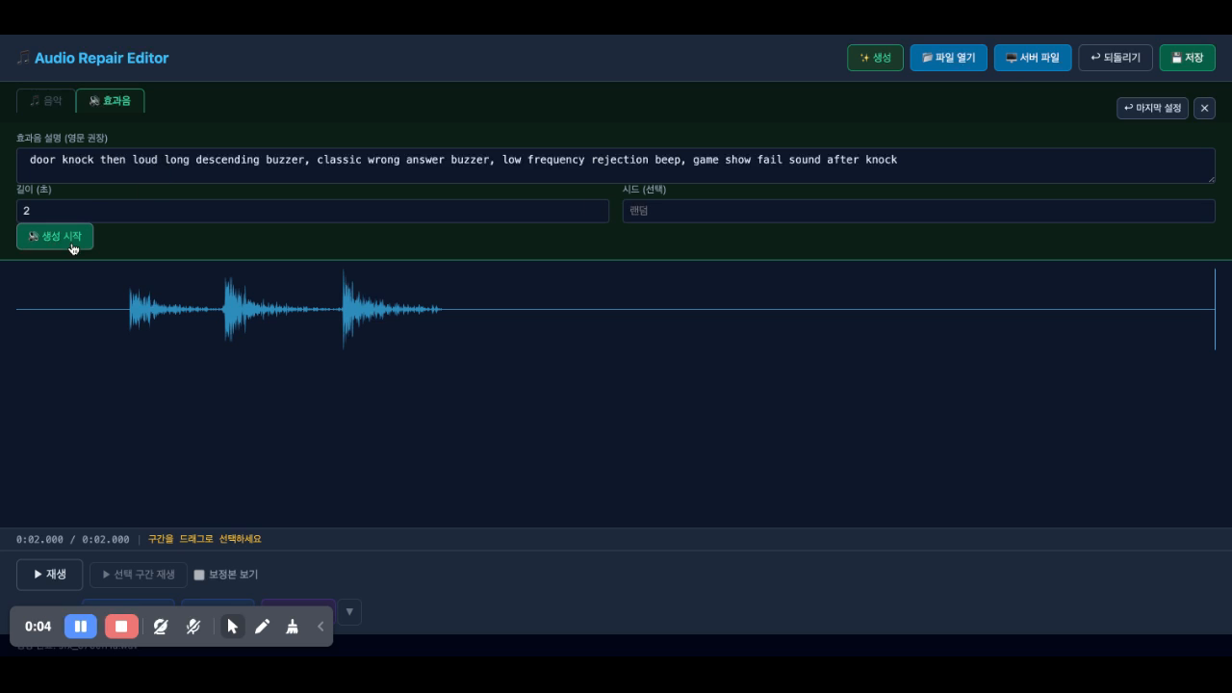Viewport: 1232px width, 693px height.
Task: Click the 선택 구간 재생 button
Action: [x=139, y=575]
